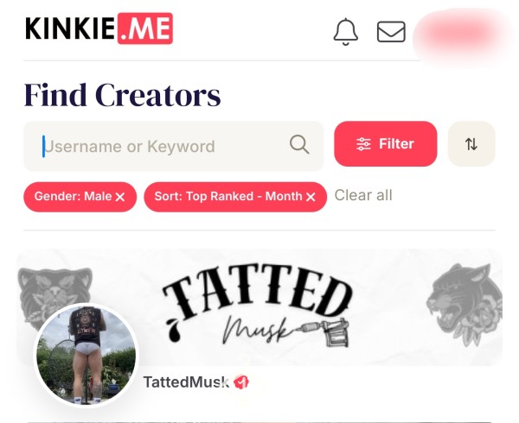Image resolution: width=519 pixels, height=423 pixels.
Task: Open the messages envelope icon
Action: tap(391, 32)
